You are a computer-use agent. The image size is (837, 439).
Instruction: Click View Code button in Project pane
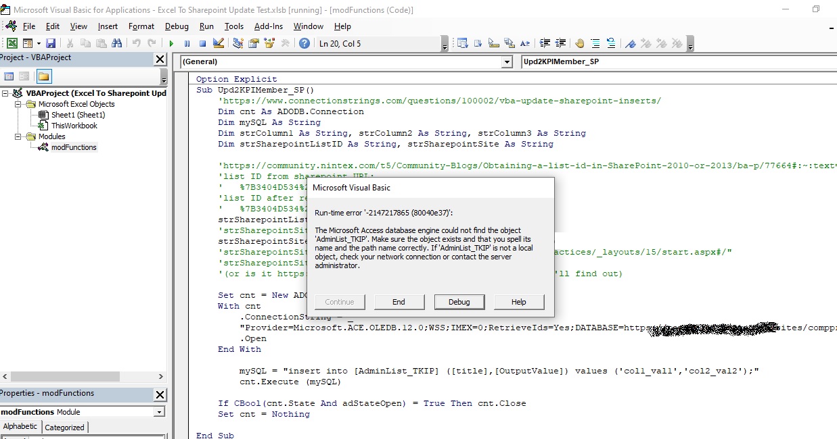[x=9, y=76]
